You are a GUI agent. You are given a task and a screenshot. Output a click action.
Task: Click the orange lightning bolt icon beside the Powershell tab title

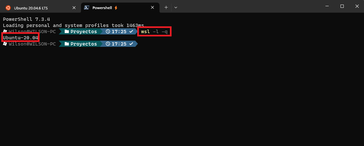click(x=116, y=8)
